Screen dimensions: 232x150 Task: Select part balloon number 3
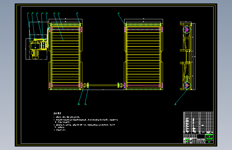point(37,13)
